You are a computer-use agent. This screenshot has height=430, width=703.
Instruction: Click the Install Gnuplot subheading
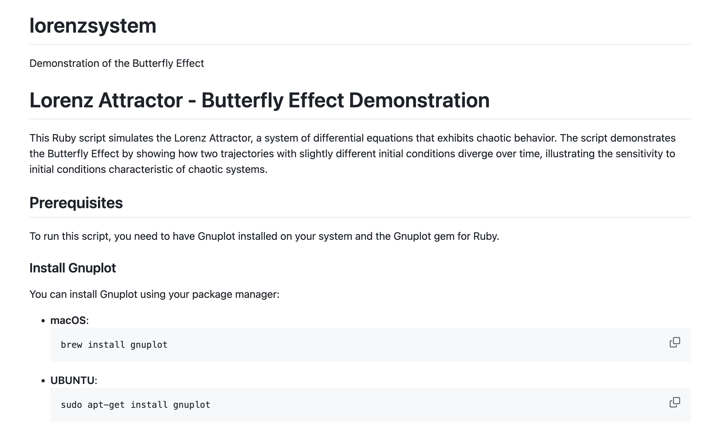click(x=73, y=268)
